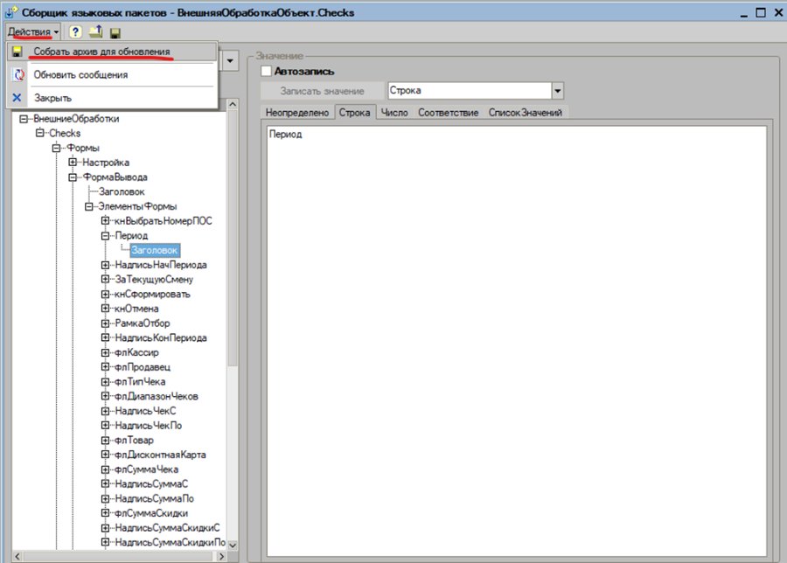This screenshot has width=787, height=563.
Task: Click the help question mark toolbar icon
Action: 75,32
